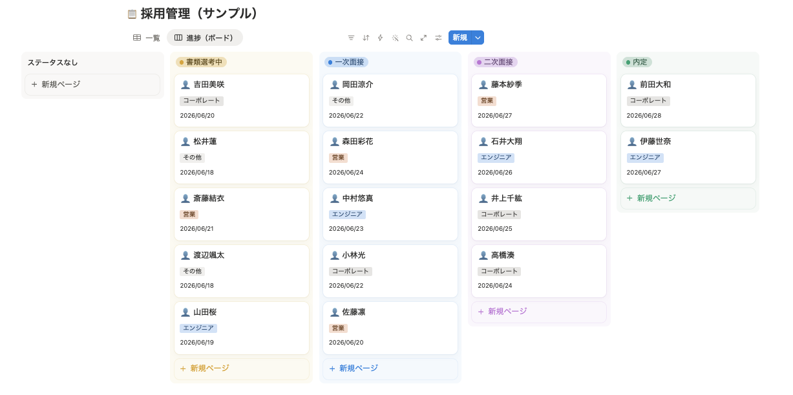The image size is (793, 395).
Task: Click the ステータスなし column header
Action: [x=52, y=63]
